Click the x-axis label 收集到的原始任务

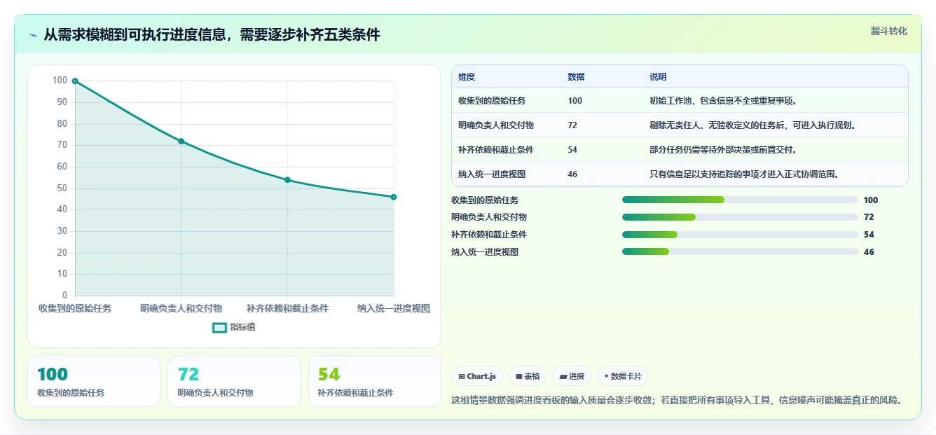pos(75,308)
